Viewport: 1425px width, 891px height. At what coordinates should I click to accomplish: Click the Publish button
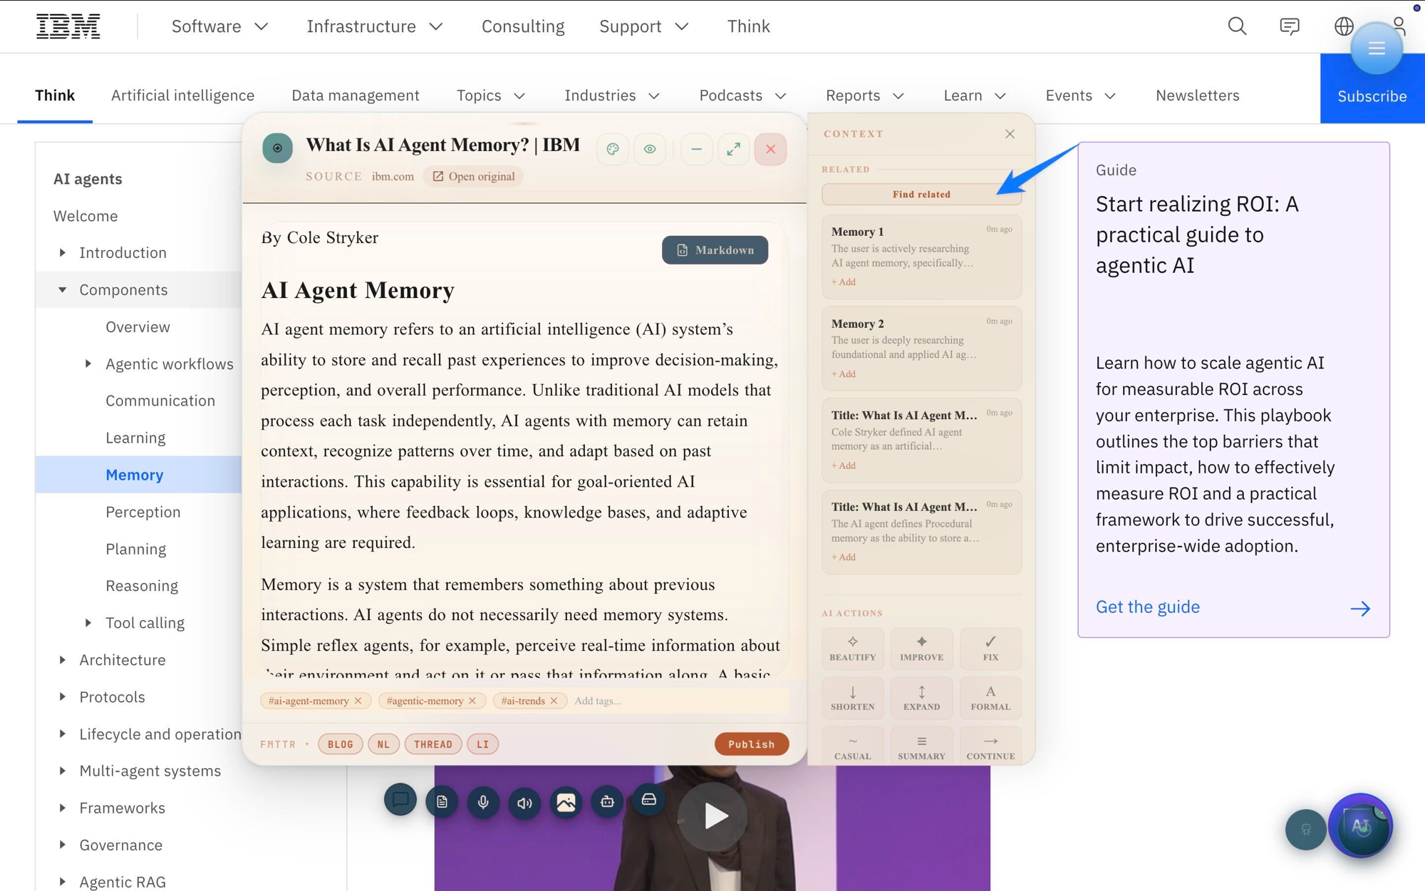(x=751, y=744)
